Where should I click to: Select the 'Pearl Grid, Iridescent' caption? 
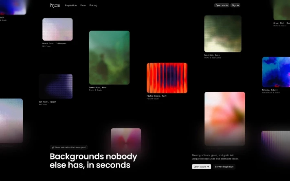[x=55, y=43]
